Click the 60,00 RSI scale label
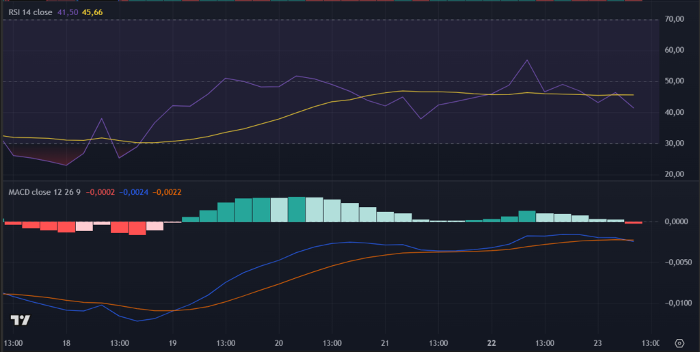The width and height of the screenshot is (700, 352). pos(674,51)
